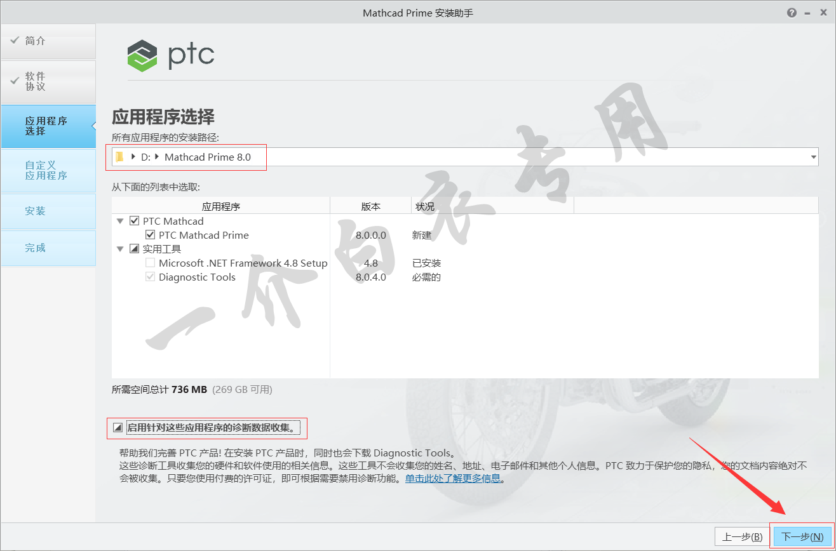Screen dimensions: 836x551
Task: Click the PTC logo
Action: [x=170, y=56]
